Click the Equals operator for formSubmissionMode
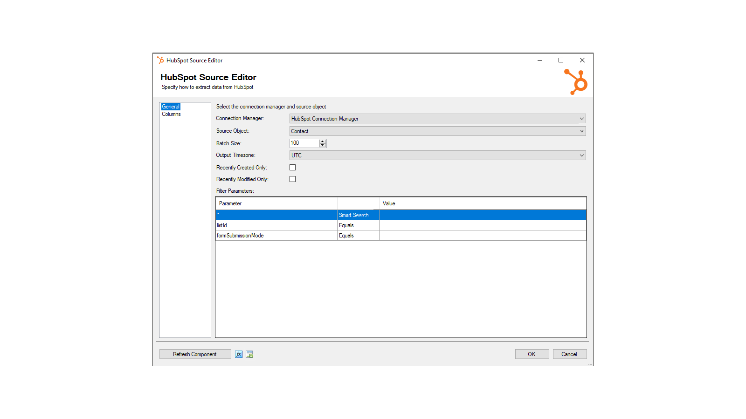The image size is (746, 419). point(358,236)
